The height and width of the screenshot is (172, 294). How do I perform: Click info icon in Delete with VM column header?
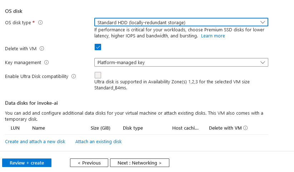245,128
